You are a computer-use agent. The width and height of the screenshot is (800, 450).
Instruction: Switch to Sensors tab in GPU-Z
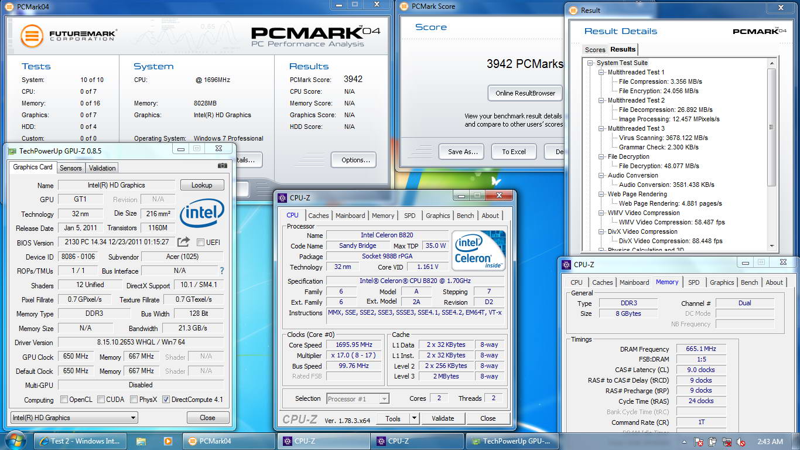(71, 168)
